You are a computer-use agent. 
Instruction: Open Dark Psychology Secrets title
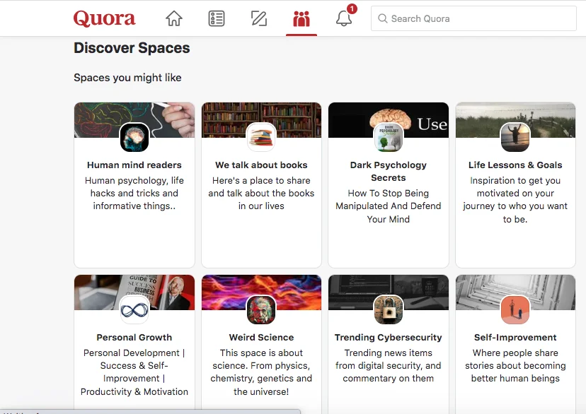click(x=389, y=171)
